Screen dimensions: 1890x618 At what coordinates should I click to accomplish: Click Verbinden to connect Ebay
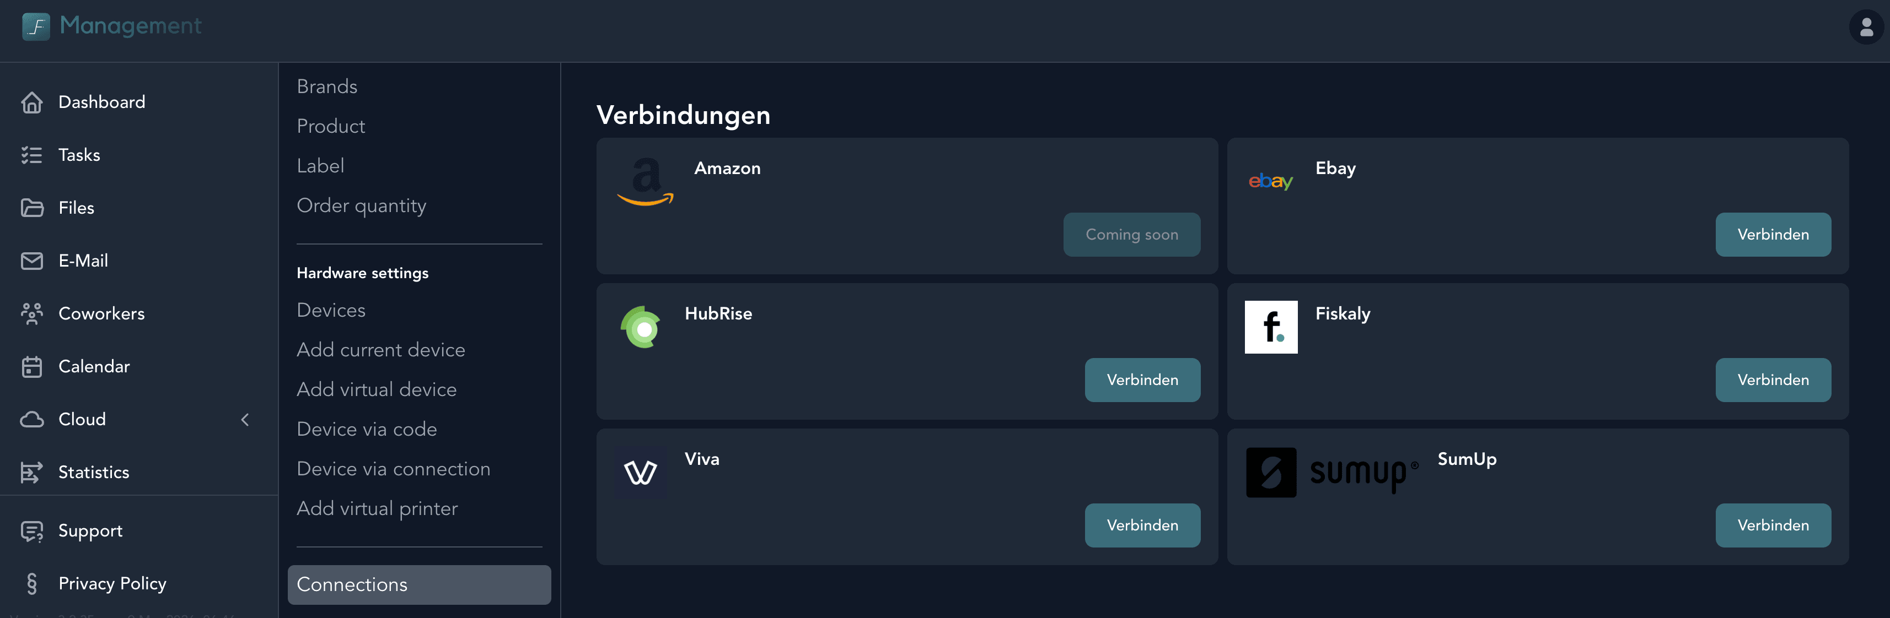coord(1773,235)
